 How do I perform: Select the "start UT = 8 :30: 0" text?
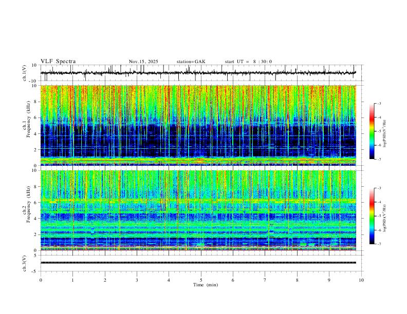click(248, 62)
